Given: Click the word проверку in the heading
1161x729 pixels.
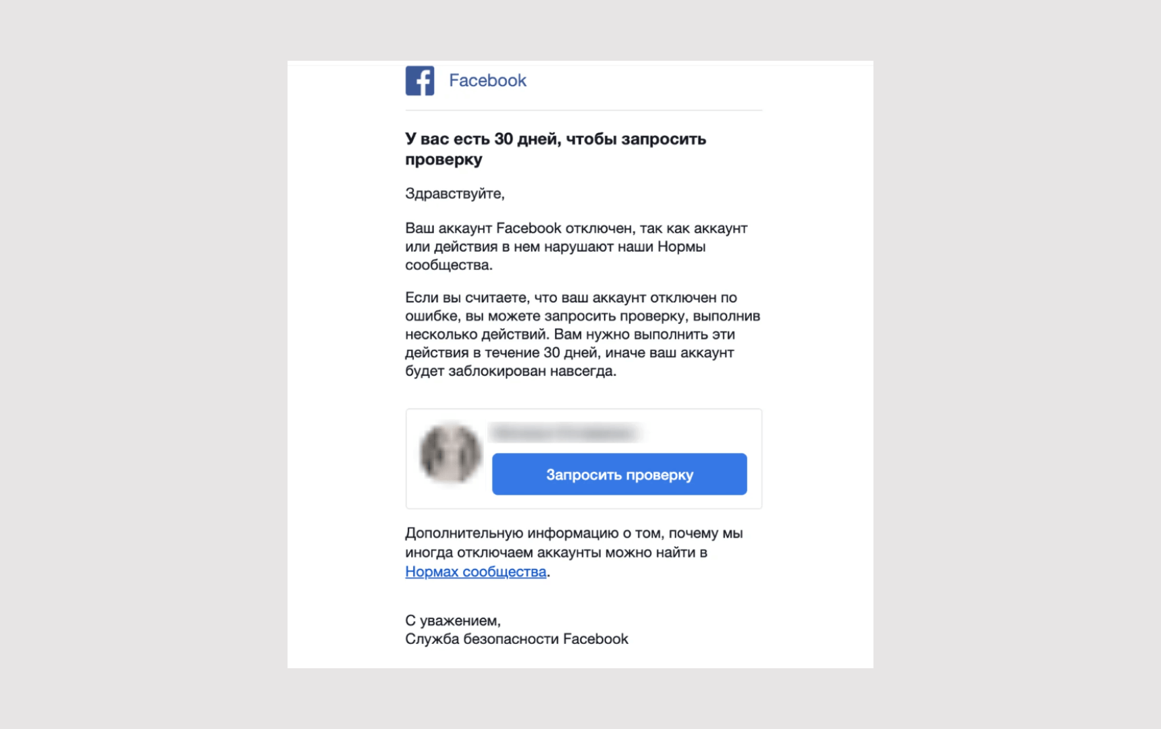Looking at the screenshot, I should (443, 160).
